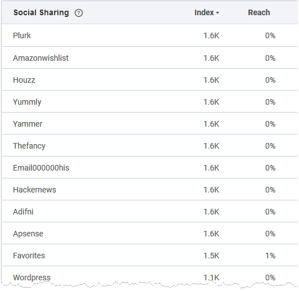
Task: Select the Plurk row
Action: point(149,35)
